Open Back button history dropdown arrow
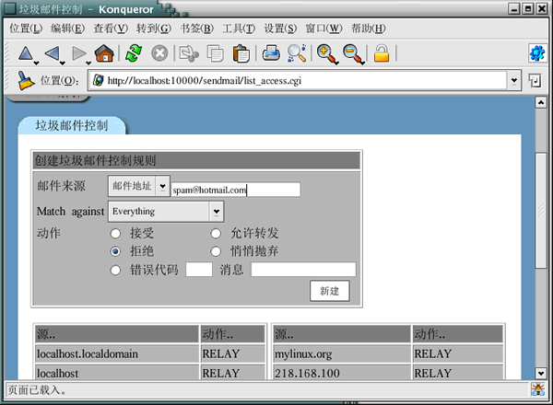 (63, 63)
